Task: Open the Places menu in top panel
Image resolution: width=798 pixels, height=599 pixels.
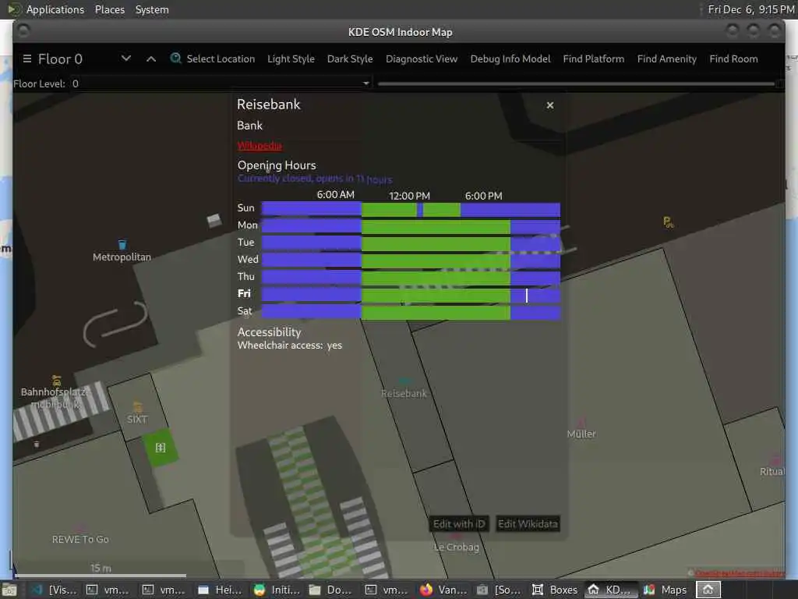Action: coord(109,9)
